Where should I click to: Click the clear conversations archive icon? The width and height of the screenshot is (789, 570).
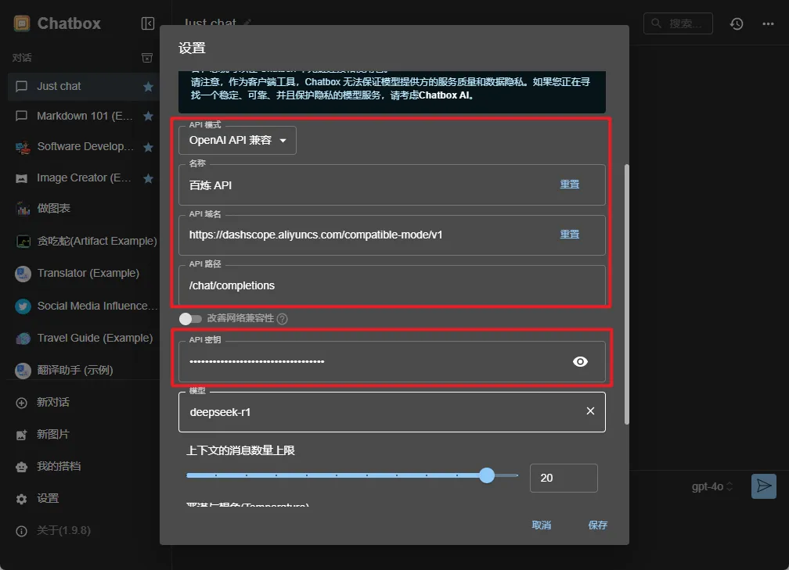coord(147,58)
